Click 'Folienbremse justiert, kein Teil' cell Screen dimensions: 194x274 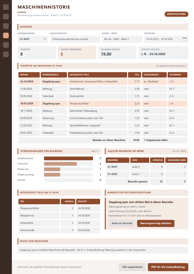pyautogui.click(x=98, y=133)
